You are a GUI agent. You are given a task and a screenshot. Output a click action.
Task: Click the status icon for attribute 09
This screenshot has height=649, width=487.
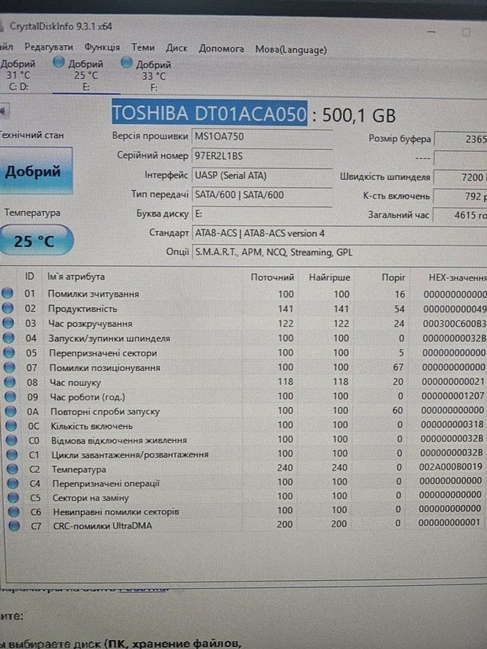pos(10,397)
